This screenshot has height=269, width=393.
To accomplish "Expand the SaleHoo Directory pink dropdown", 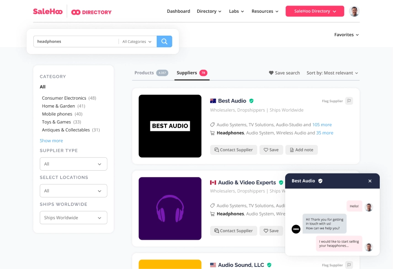I will [315, 11].
